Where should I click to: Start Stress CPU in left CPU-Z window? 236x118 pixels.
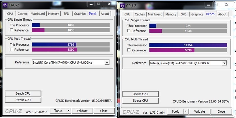click(x=23, y=100)
